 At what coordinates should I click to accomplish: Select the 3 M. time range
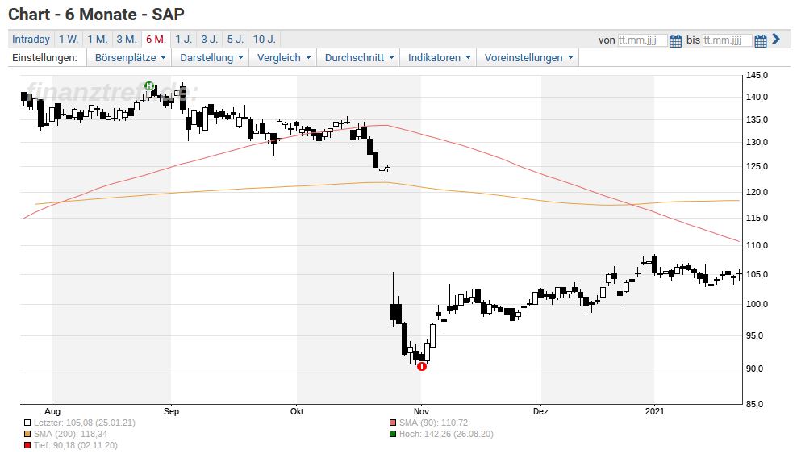click(127, 39)
